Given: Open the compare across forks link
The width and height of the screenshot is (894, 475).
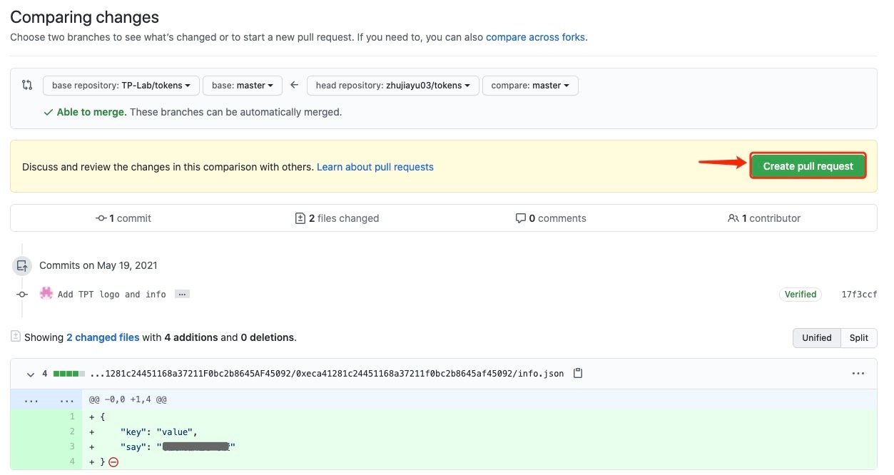Looking at the screenshot, I should [x=536, y=37].
